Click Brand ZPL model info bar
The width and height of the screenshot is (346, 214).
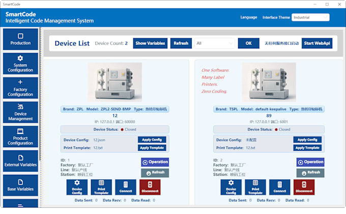(115, 109)
